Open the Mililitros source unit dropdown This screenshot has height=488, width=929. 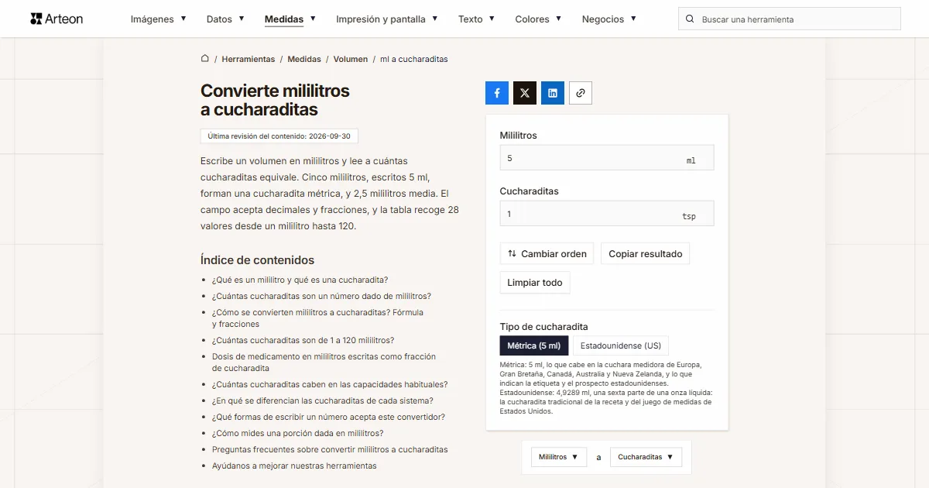(x=559, y=457)
